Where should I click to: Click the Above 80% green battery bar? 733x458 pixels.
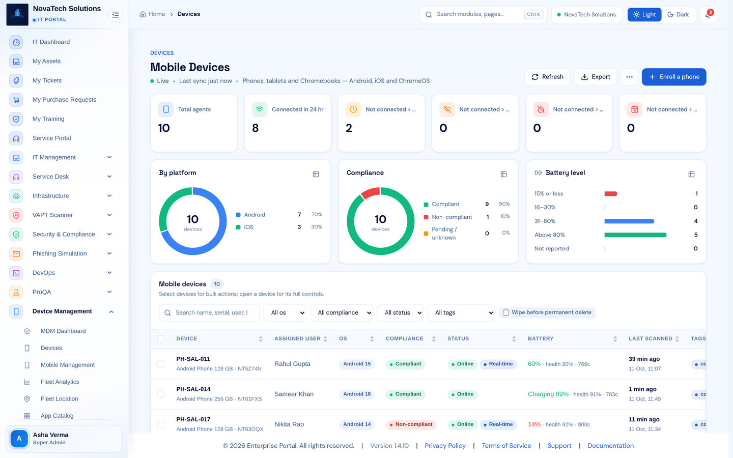click(635, 235)
